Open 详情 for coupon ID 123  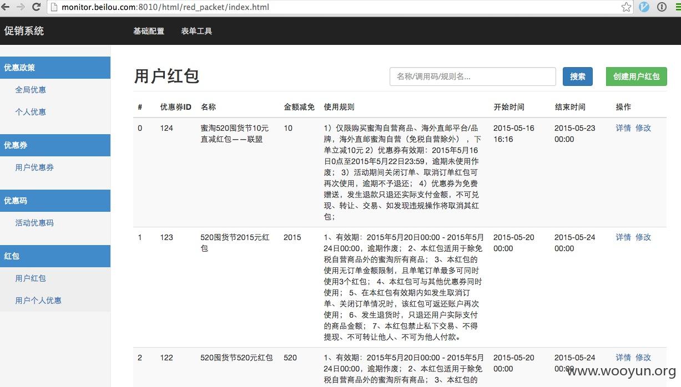(623, 237)
